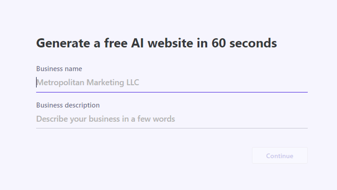Click the word 'website' in the heading

[x=171, y=43]
